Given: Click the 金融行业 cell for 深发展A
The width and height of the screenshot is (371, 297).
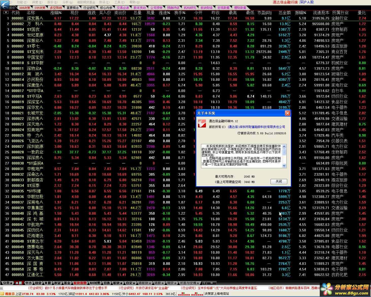Looking at the screenshot, I should [x=340, y=18].
